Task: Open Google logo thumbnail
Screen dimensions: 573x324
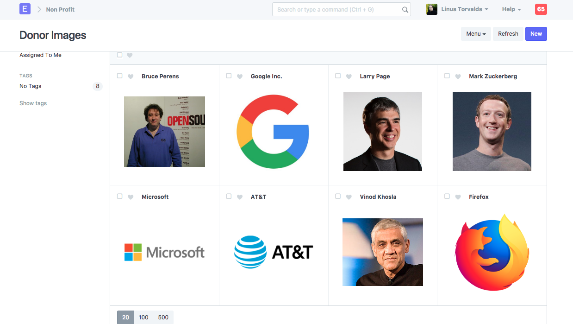Action: click(273, 132)
